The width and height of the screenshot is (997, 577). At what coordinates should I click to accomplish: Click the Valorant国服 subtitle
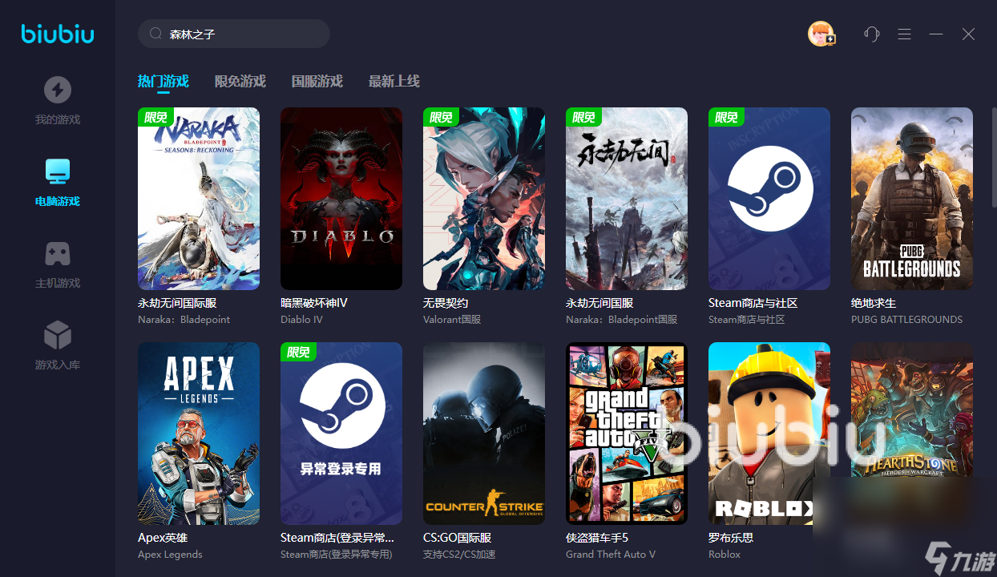(452, 319)
